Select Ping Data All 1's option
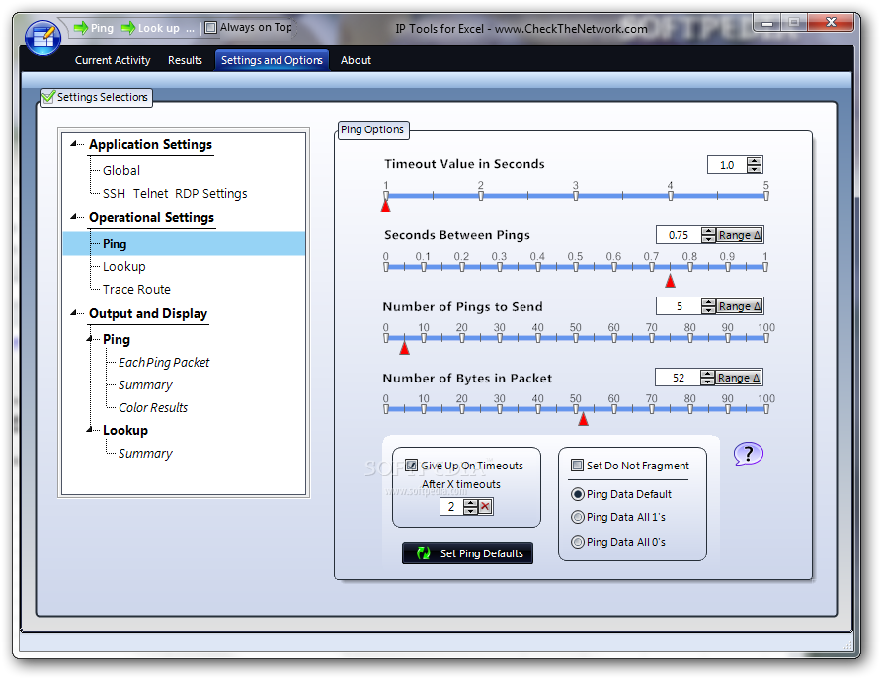 coord(577,517)
